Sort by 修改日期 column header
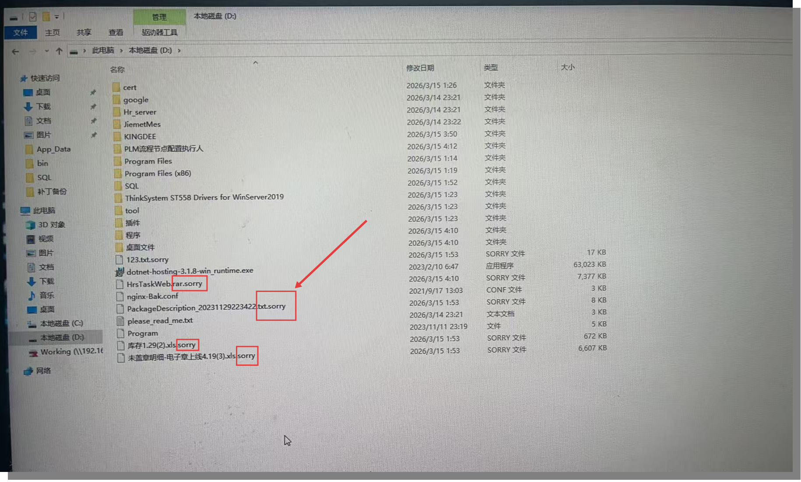The width and height of the screenshot is (801, 482). coord(420,68)
